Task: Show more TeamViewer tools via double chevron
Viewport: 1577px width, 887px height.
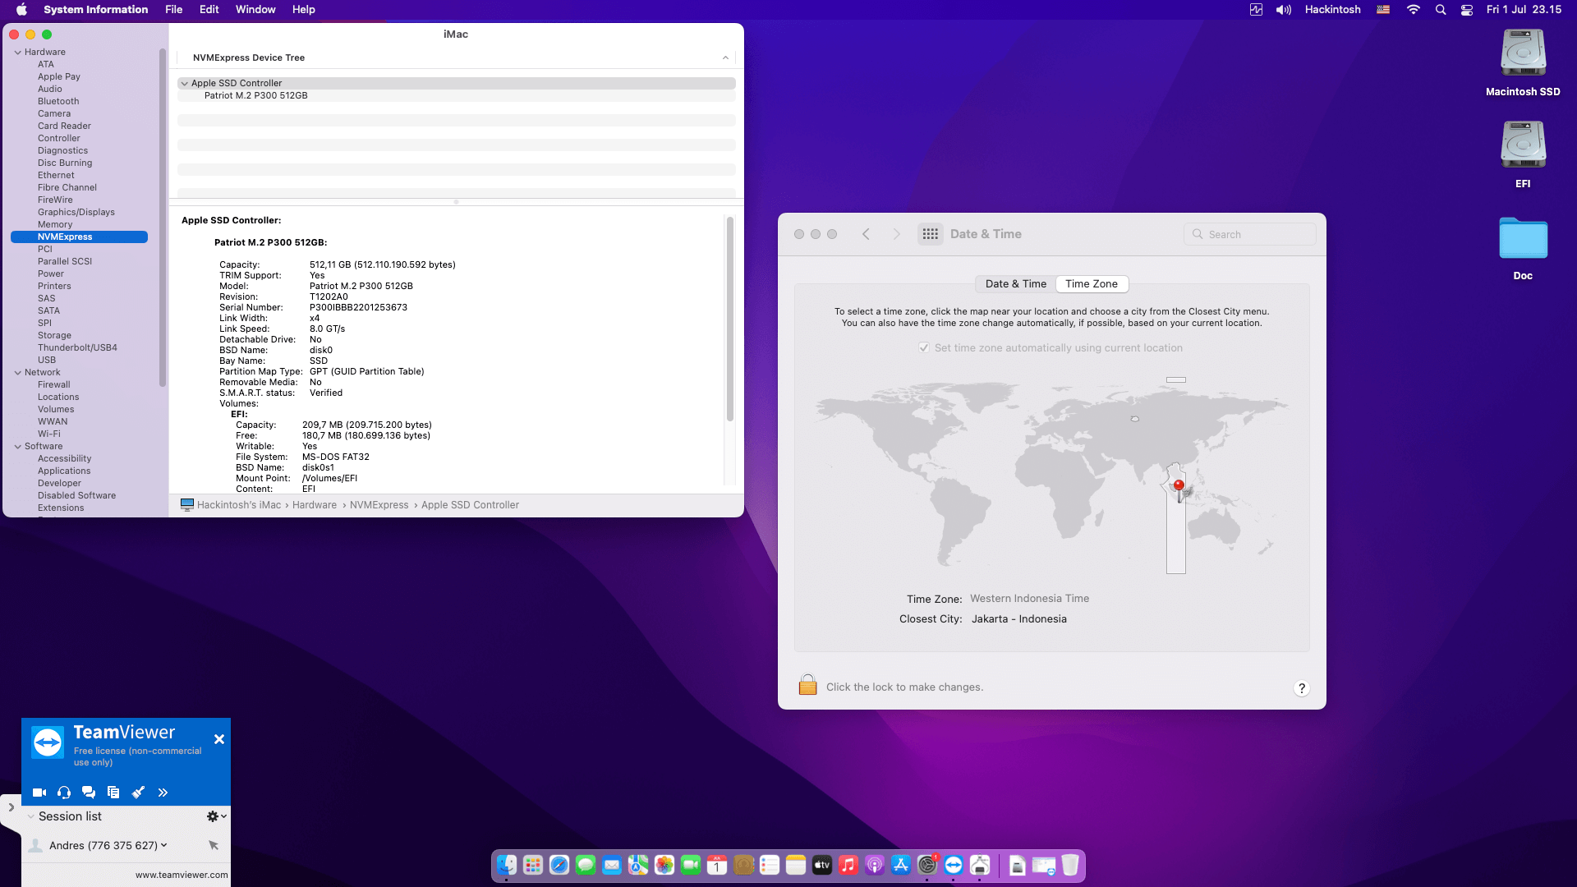Action: [163, 793]
